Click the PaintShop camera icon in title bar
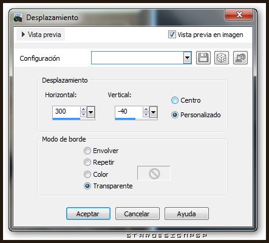269x243 pixels. 18,18
